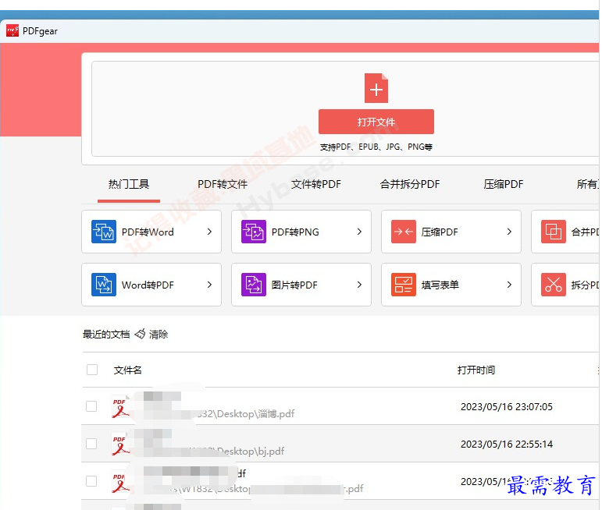Click the 打开文件 button
Viewport: 602px width, 510px height.
(376, 122)
